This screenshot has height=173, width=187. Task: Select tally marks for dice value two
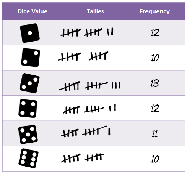pos(83,56)
